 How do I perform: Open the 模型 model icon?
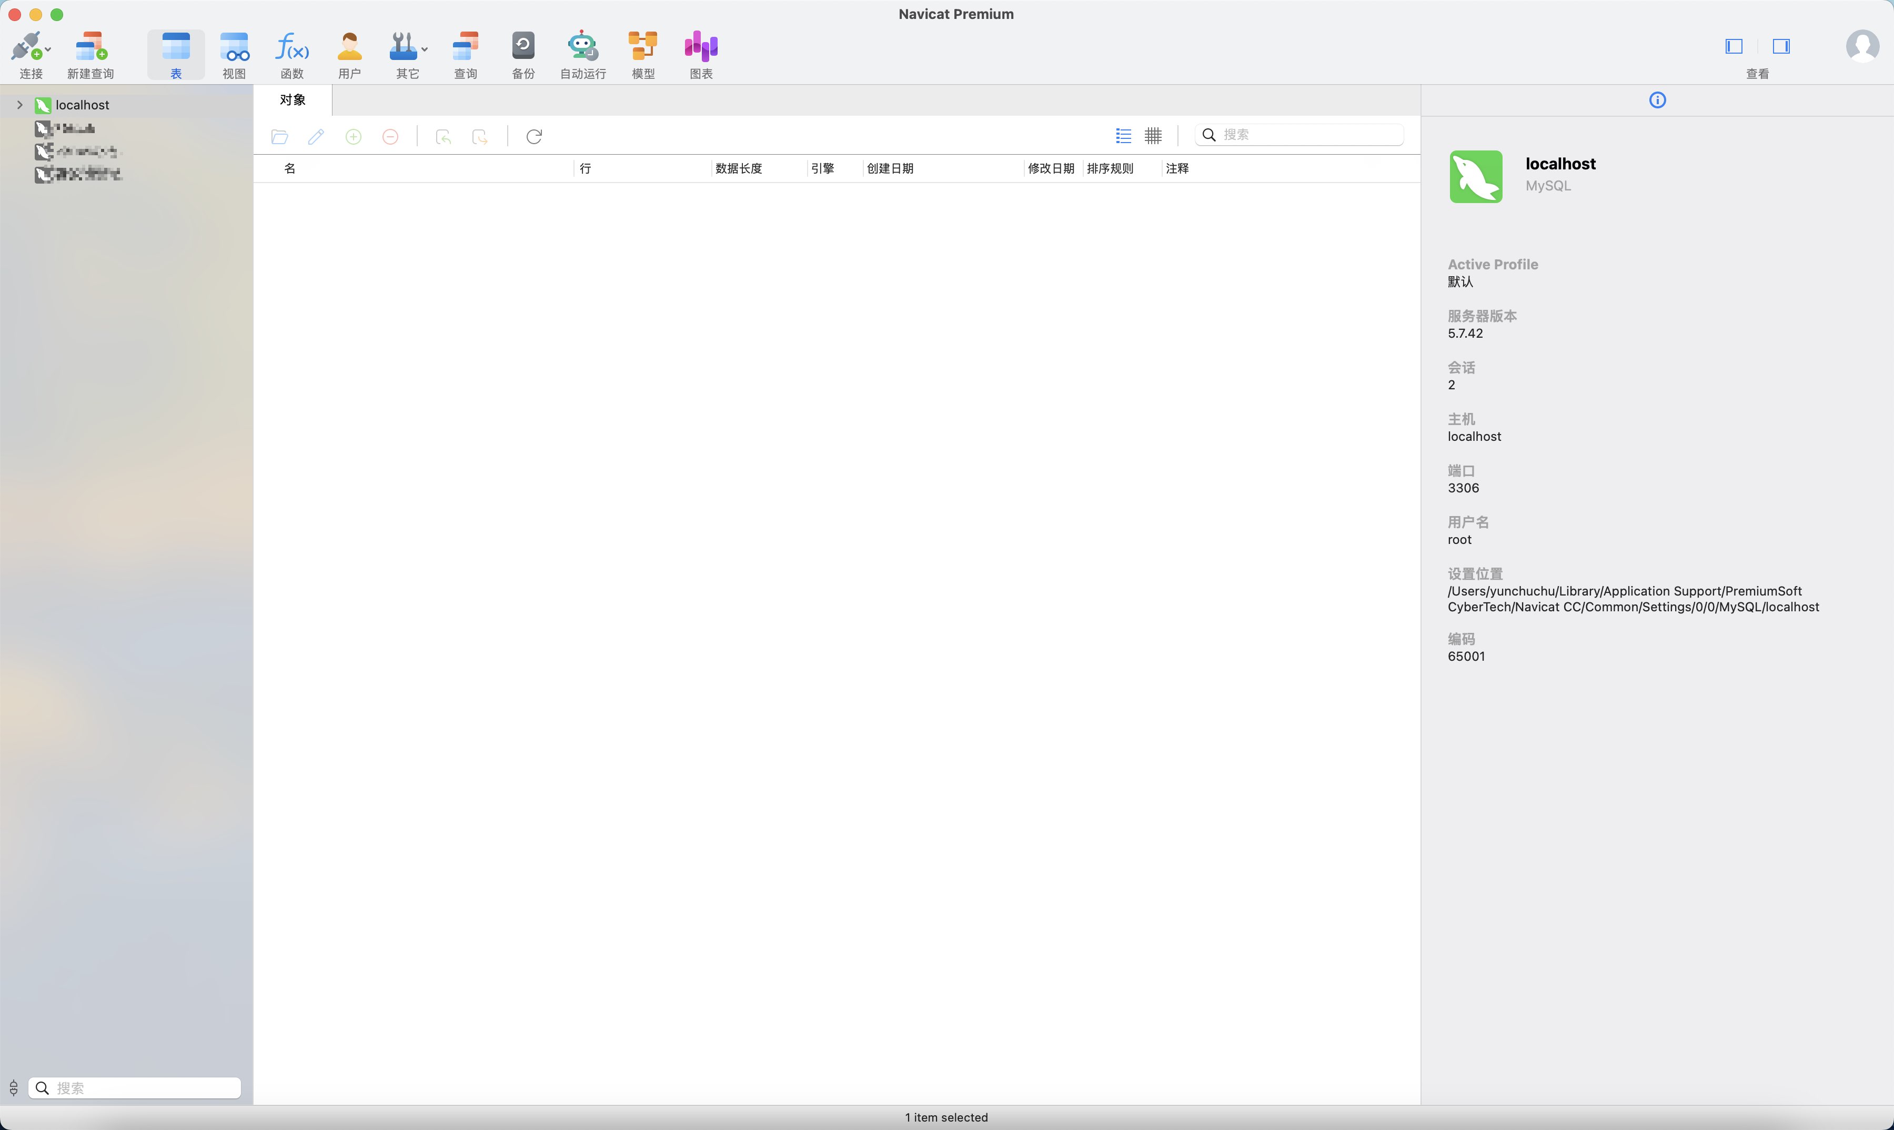coord(643,46)
